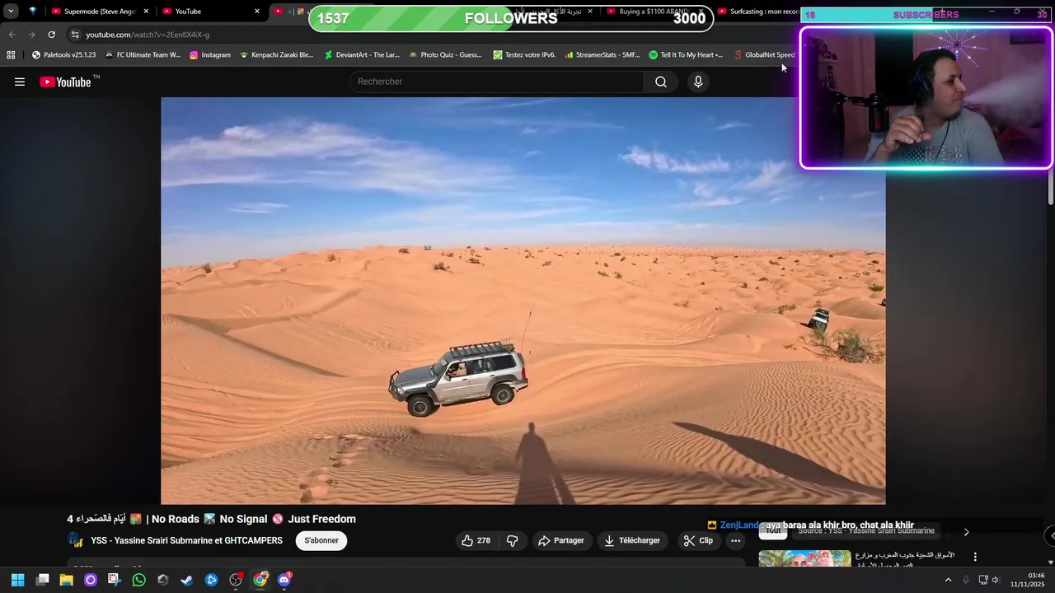
Task: Go forward with browser forward arrow
Action: coord(31,35)
